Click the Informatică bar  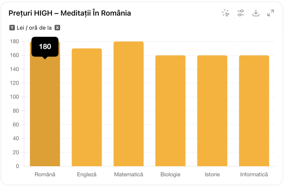(x=254, y=111)
